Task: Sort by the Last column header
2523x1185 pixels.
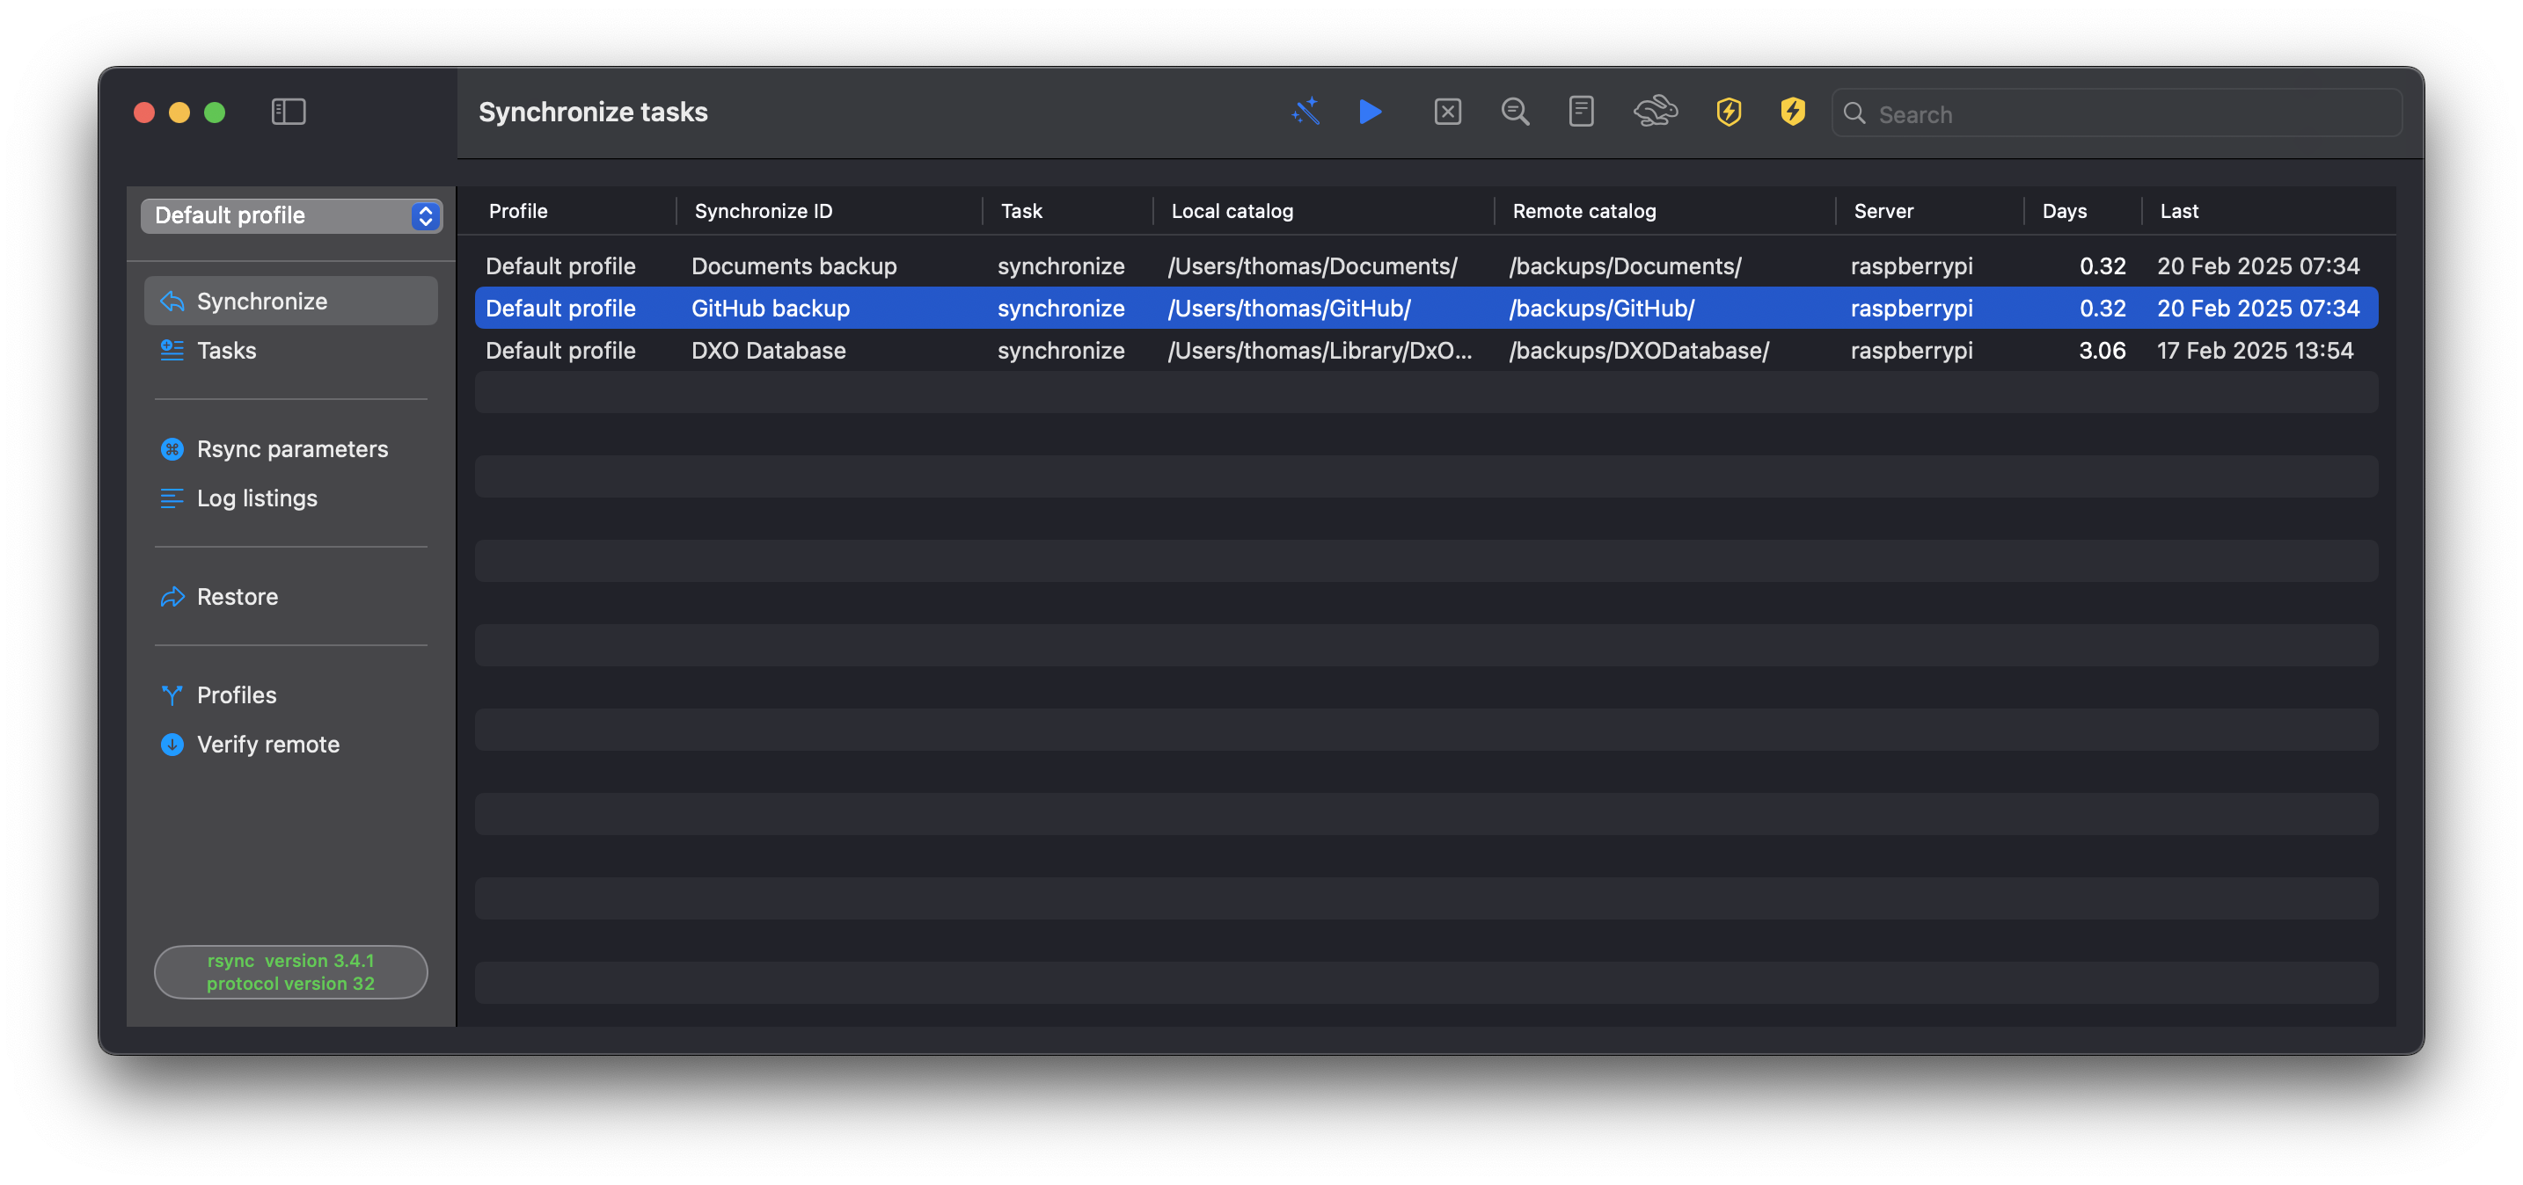Action: coord(2178,211)
